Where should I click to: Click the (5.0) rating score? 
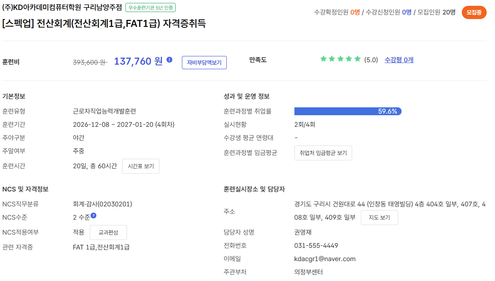371,60
